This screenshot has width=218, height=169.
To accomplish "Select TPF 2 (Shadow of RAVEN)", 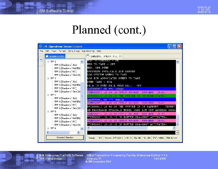I will (x=67, y=68).
